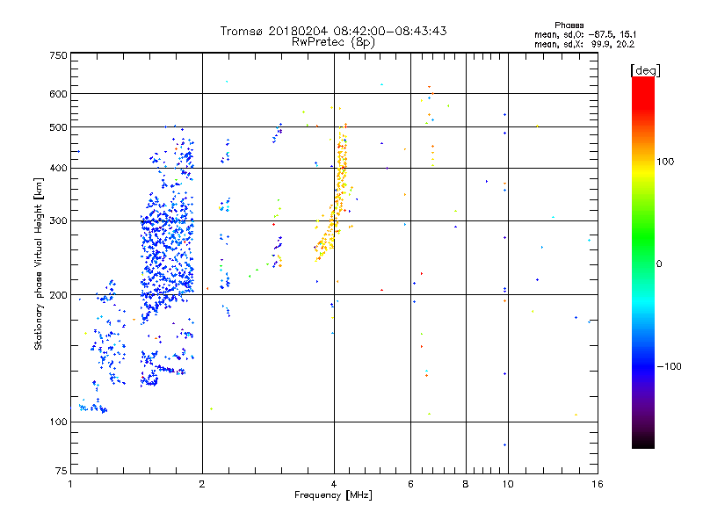The width and height of the screenshot is (703, 527).
Task: Click the x-axis tick label '2'
Action: (202, 484)
